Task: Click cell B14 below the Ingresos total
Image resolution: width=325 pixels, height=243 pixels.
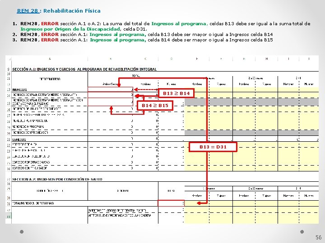Action: 110,95
